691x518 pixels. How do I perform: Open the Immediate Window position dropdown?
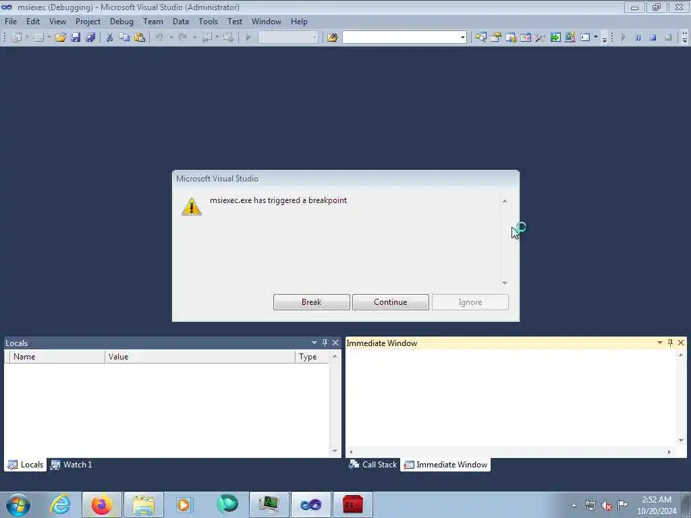[660, 343]
